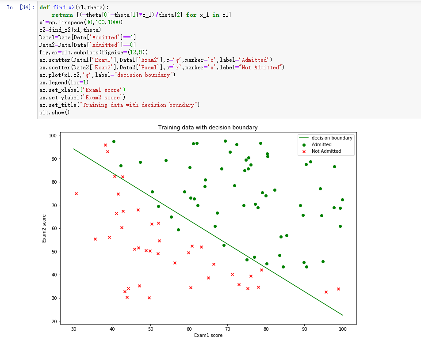Click the y-axis tick label 60
Image resolution: width=421 pixels, height=340 pixels.
tap(54, 228)
